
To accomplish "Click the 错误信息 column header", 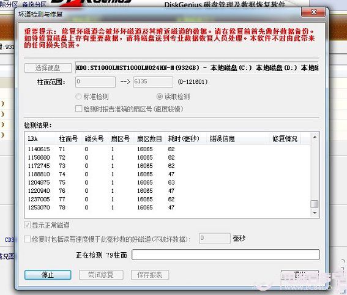I will coord(237,139).
